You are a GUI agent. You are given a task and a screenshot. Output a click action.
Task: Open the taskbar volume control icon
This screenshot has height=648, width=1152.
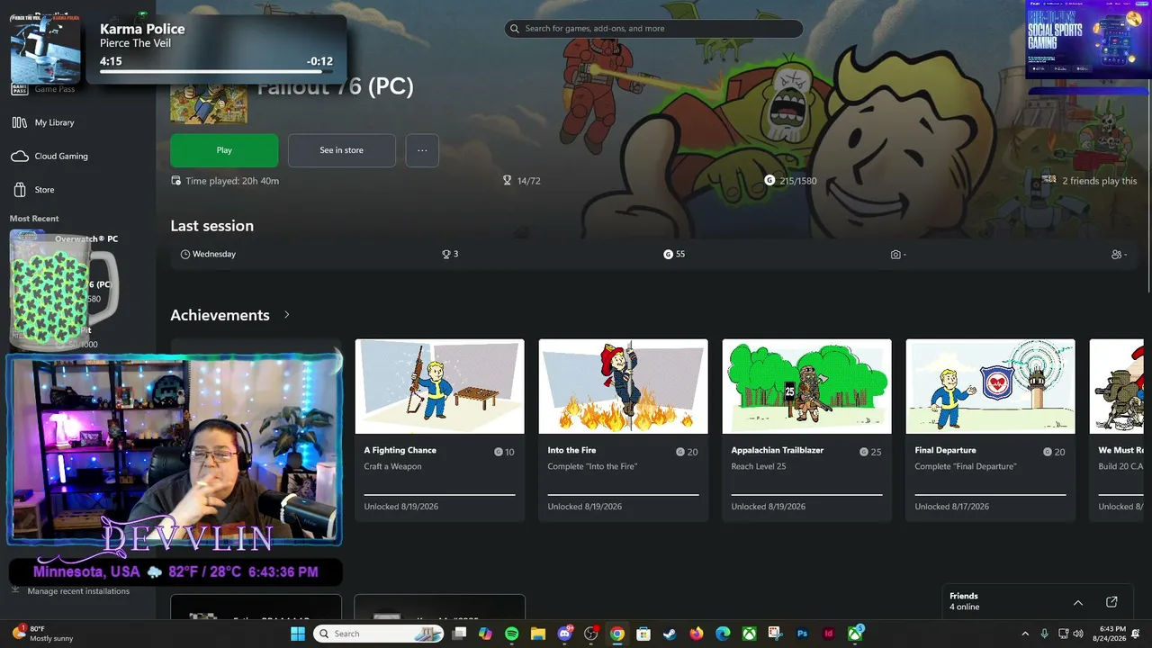(1078, 634)
